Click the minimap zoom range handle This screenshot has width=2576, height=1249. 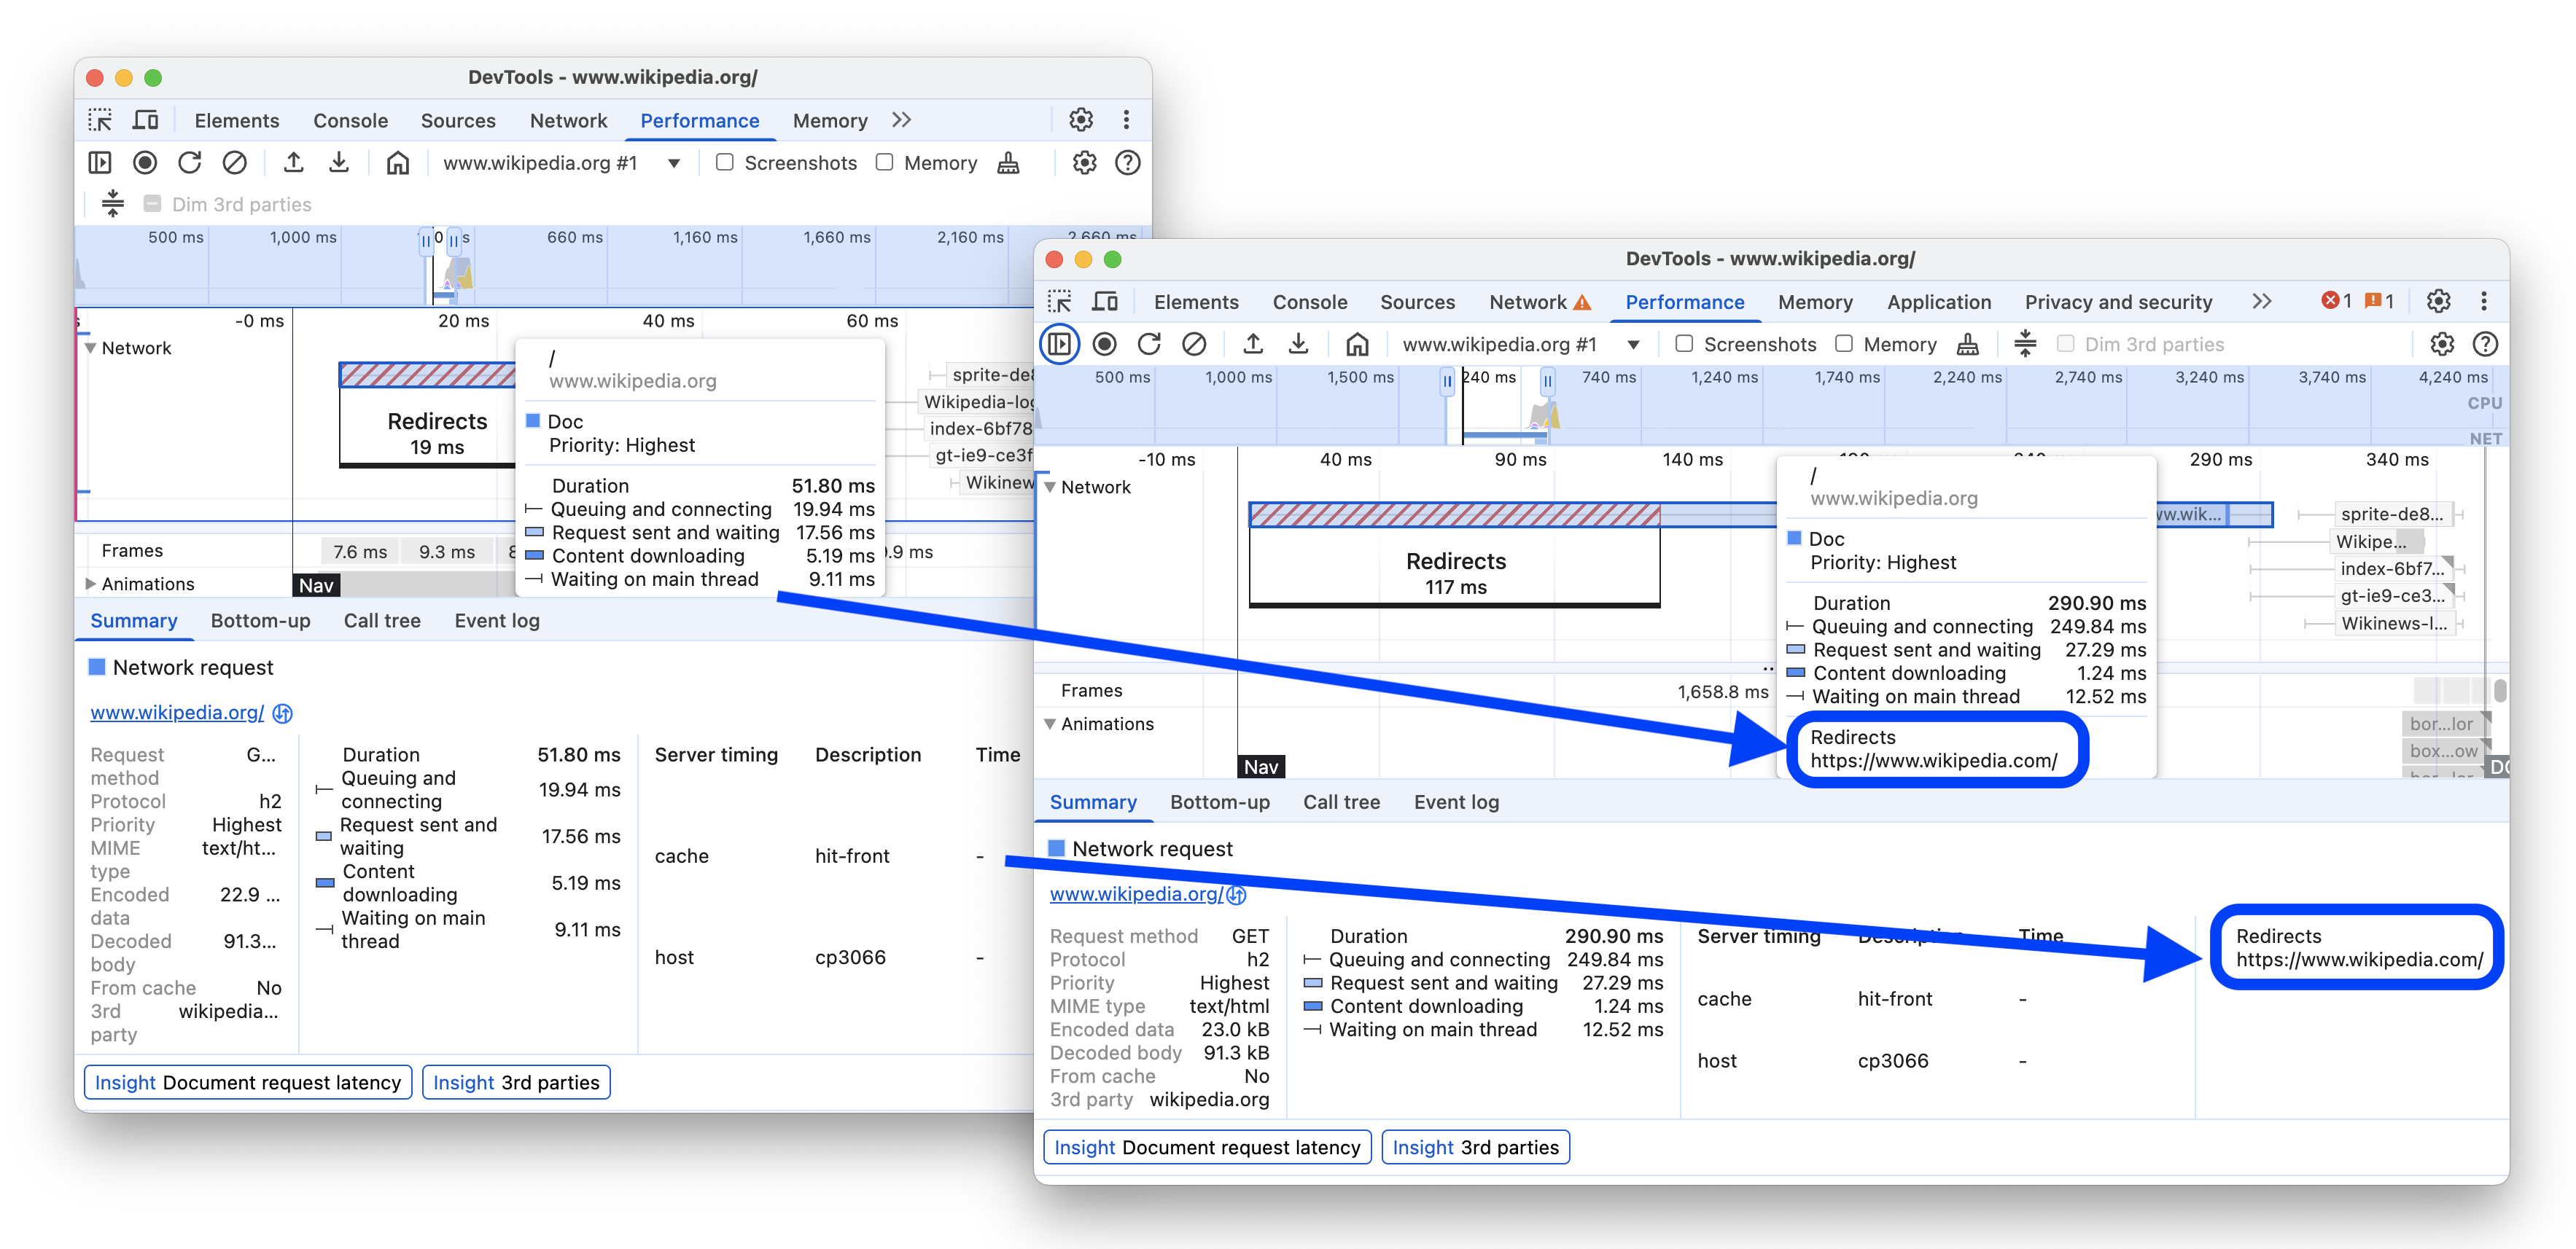1447,380
